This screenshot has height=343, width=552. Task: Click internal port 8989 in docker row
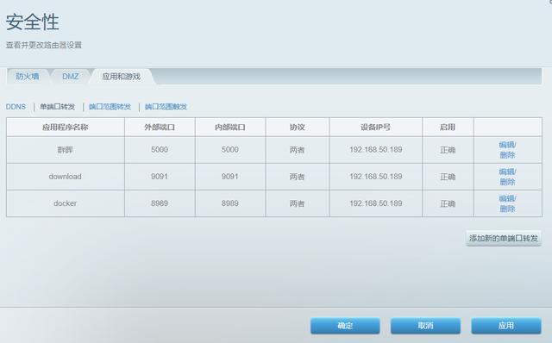(x=230, y=203)
